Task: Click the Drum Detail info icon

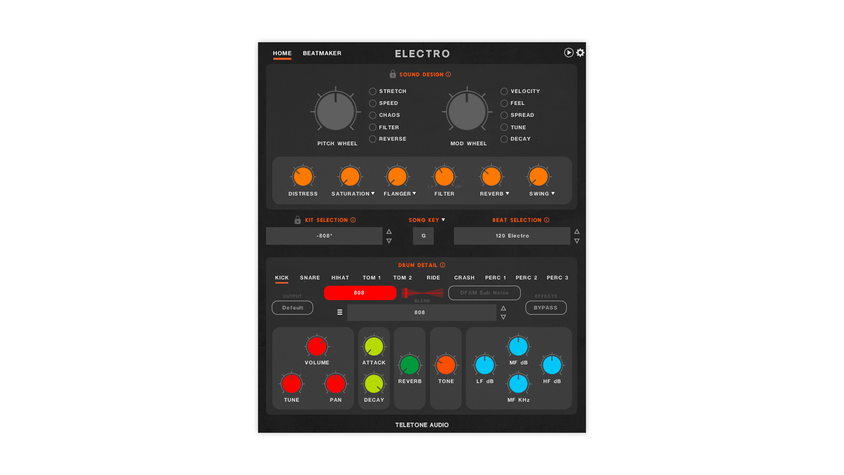Action: (x=443, y=265)
